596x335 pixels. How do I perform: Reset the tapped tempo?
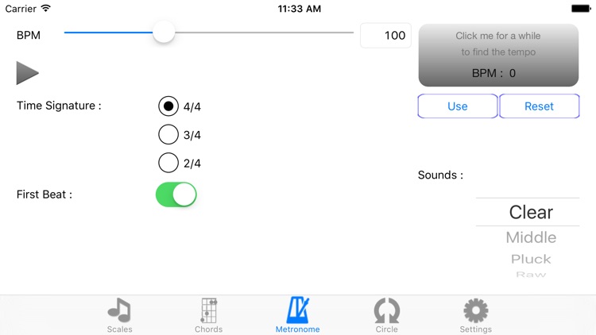coord(539,106)
